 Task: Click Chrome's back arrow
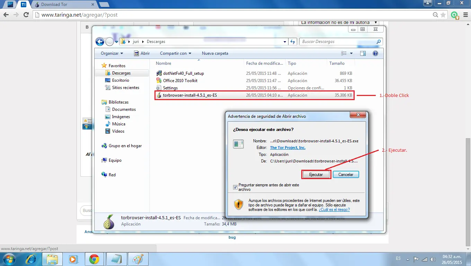(x=6, y=15)
